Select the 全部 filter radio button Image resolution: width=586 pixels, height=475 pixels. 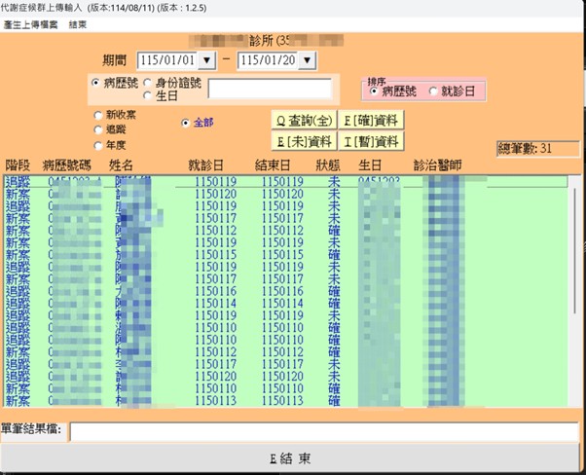(x=186, y=124)
